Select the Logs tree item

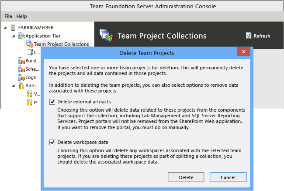31,77
